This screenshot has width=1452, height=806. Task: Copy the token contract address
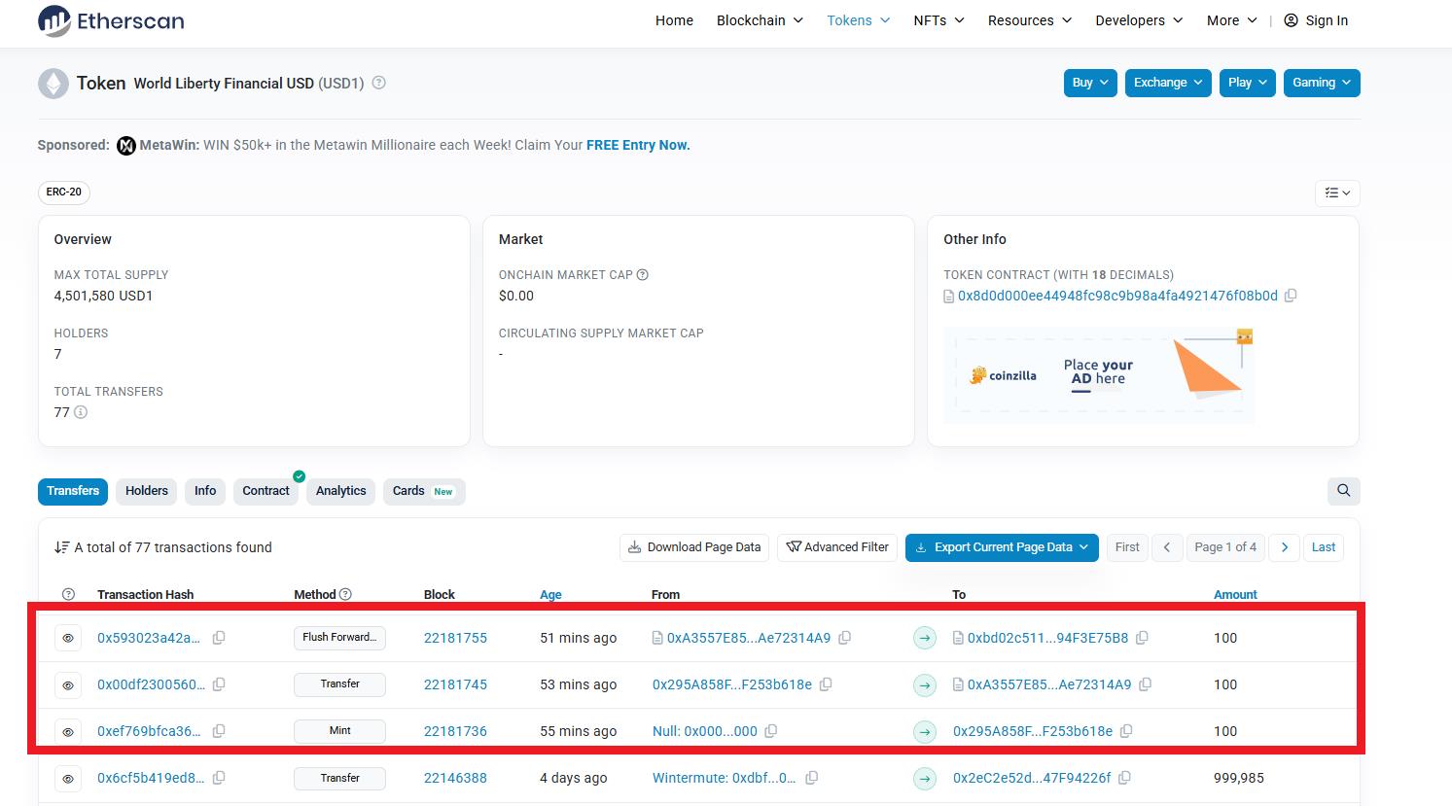point(1291,296)
